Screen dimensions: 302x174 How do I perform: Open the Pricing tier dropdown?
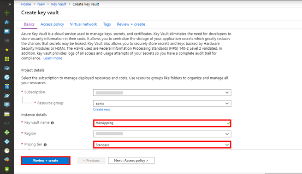pos(162,145)
